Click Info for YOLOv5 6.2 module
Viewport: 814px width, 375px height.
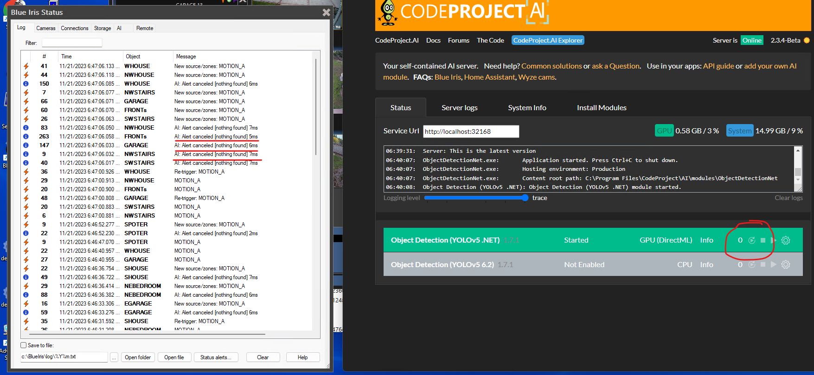click(707, 264)
